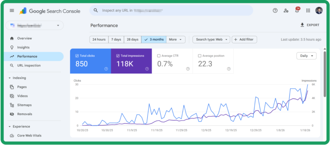Open the hamburger main menu
The height and width of the screenshot is (145, 330).
pos(12,11)
